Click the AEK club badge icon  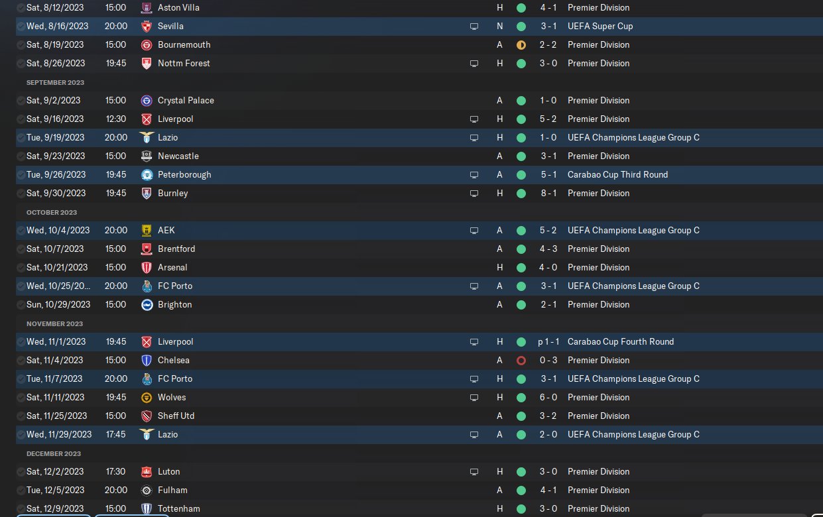pos(147,231)
